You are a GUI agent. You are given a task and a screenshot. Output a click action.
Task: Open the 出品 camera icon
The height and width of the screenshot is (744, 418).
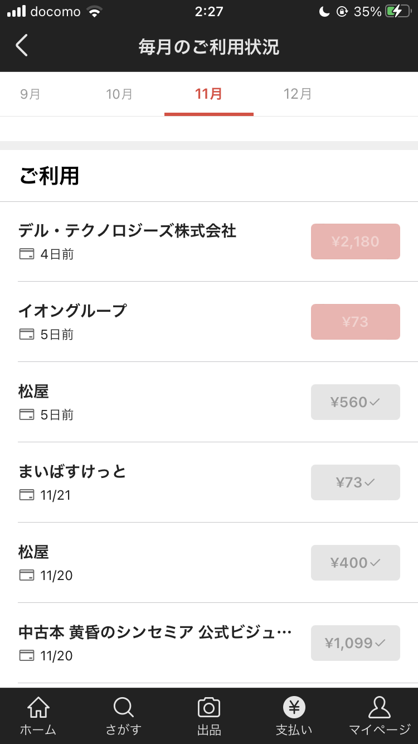click(x=209, y=708)
